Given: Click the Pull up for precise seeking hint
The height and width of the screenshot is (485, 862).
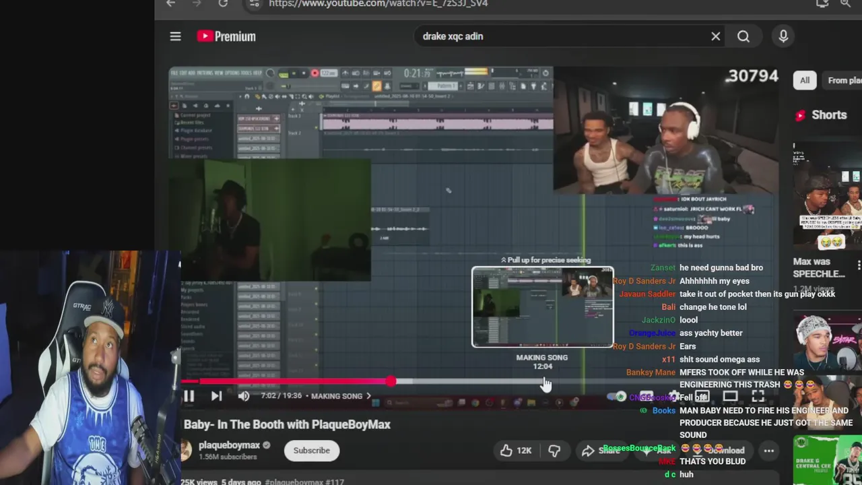Looking at the screenshot, I should click(545, 260).
